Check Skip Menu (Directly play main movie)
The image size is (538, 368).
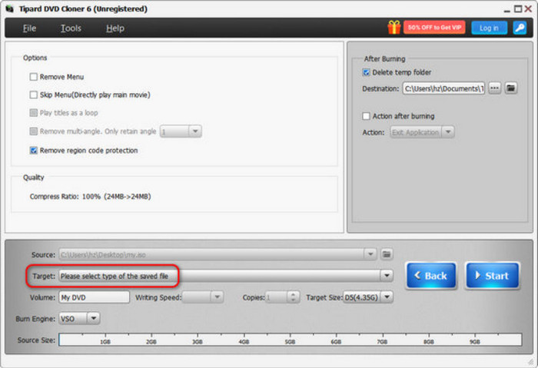pyautogui.click(x=34, y=95)
